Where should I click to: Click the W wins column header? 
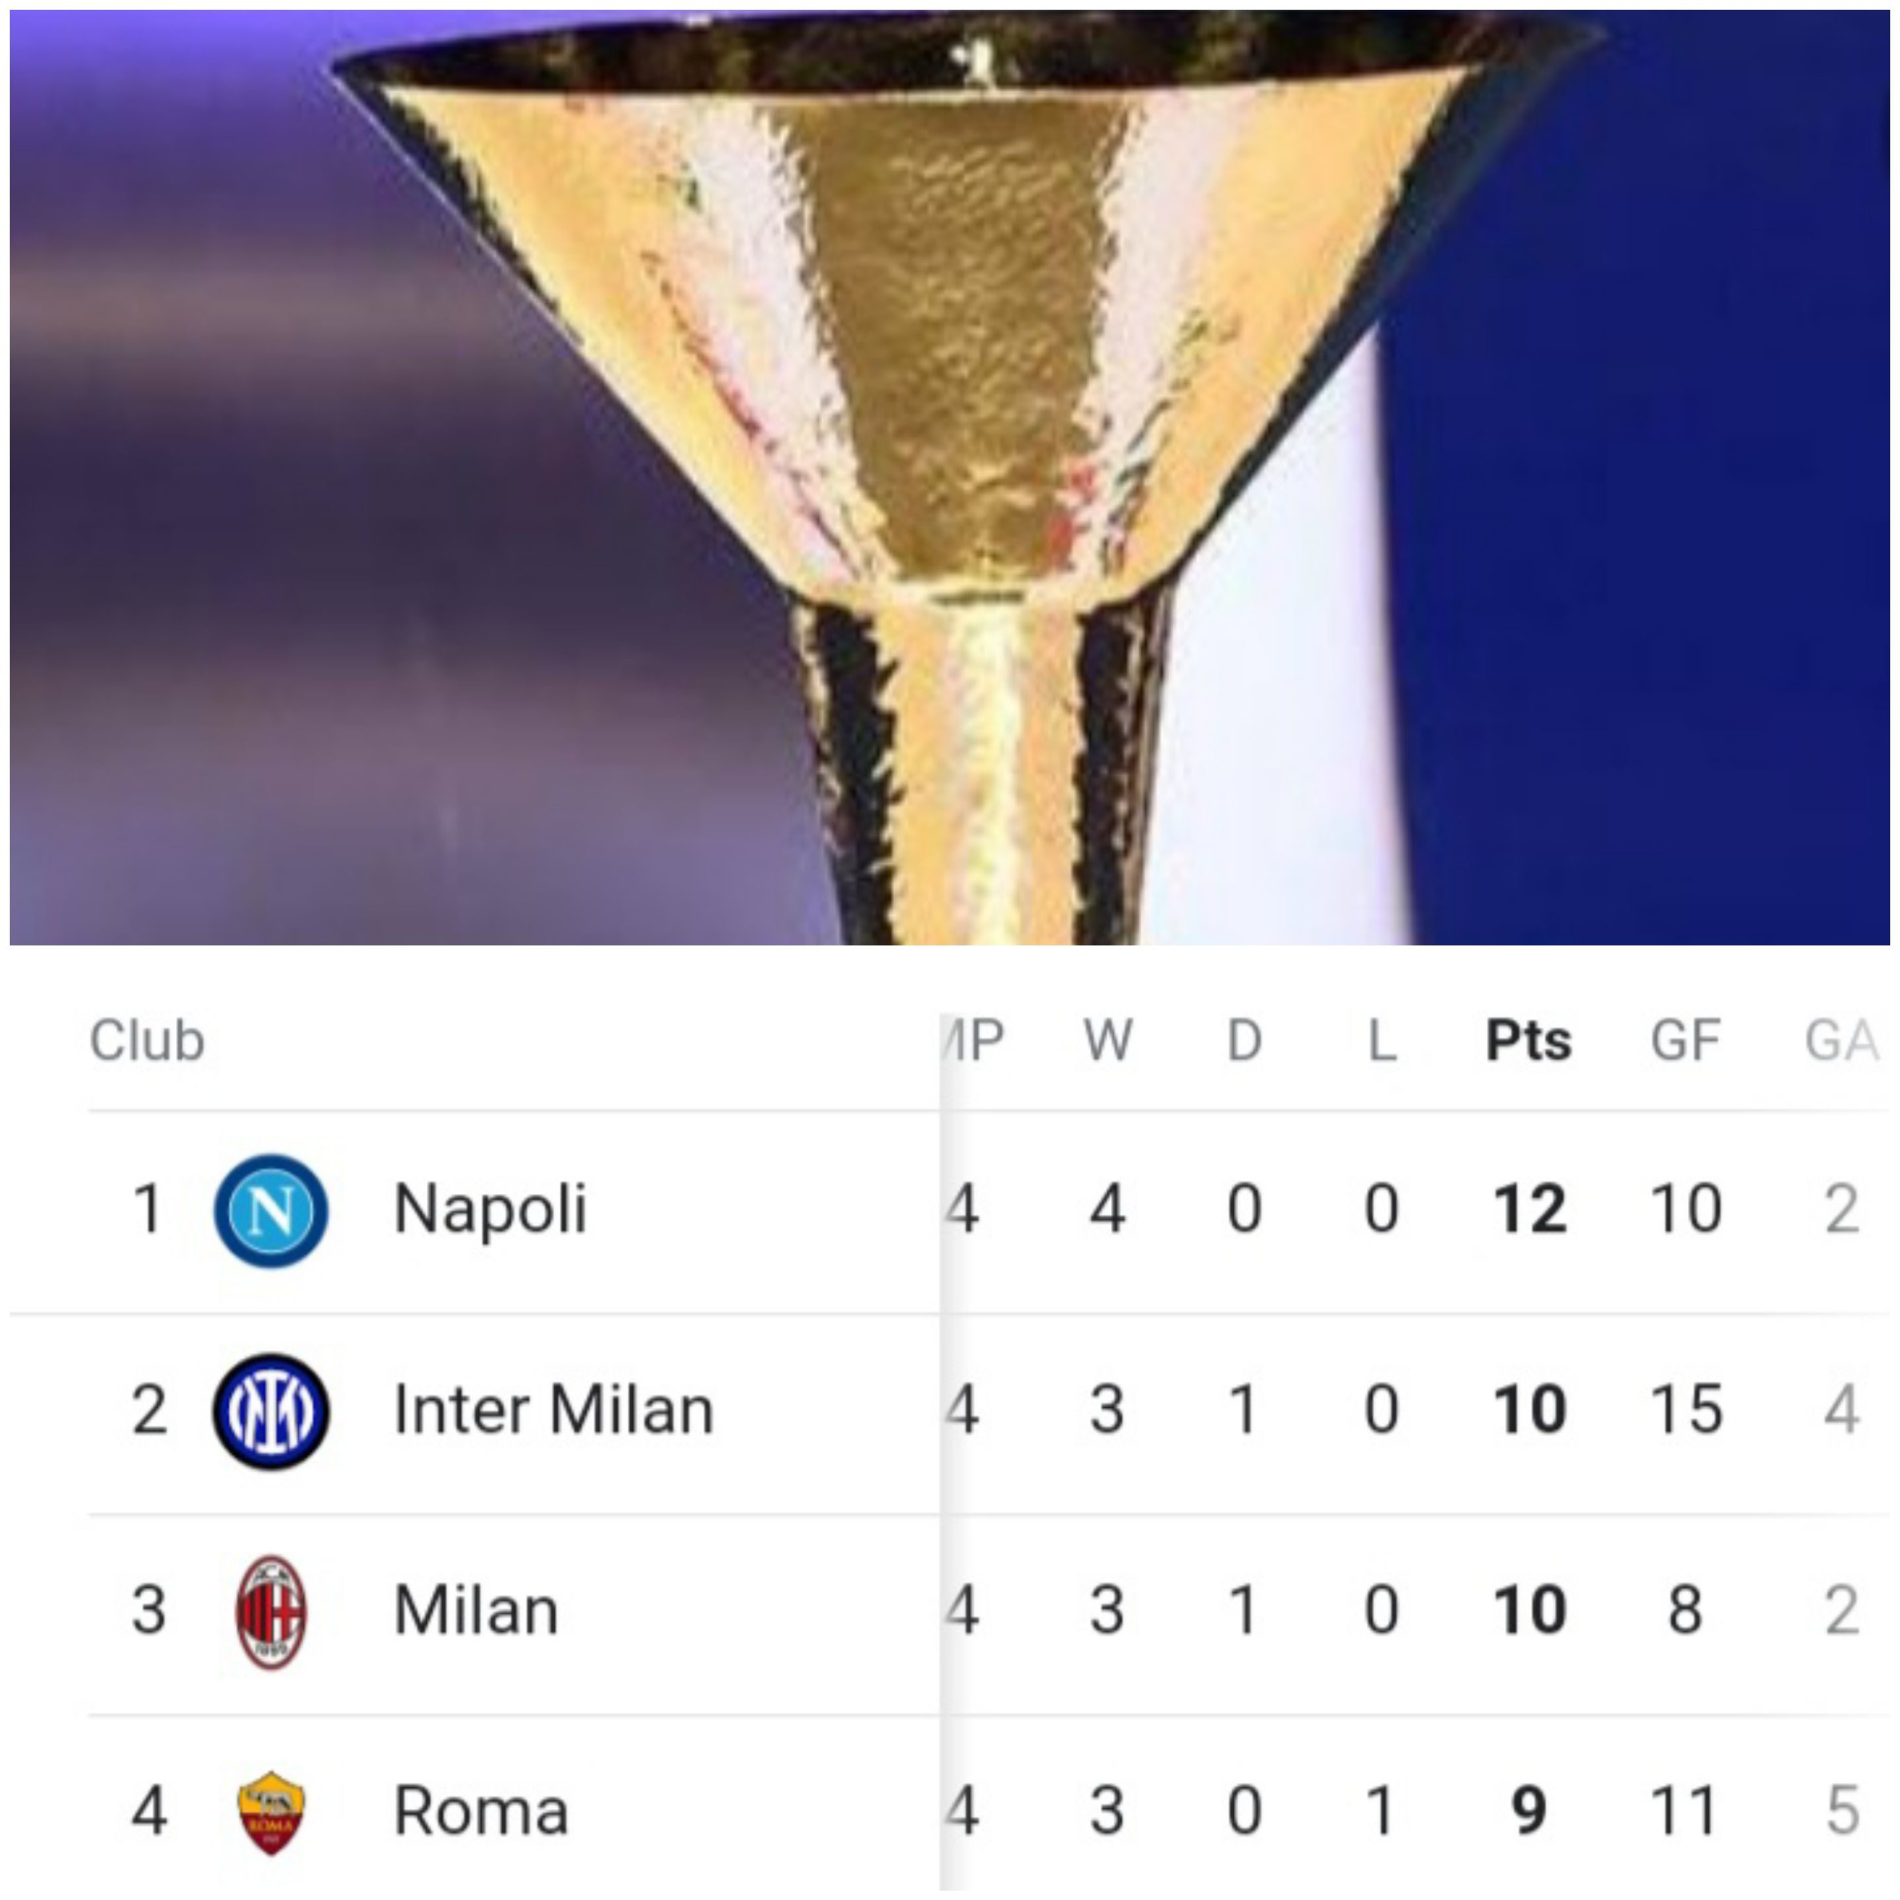pos(1108,1039)
